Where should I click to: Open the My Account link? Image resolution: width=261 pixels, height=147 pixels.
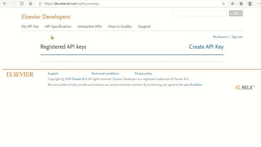pyautogui.click(x=220, y=37)
